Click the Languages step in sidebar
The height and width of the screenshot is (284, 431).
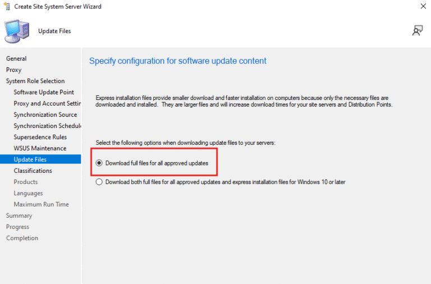(29, 193)
